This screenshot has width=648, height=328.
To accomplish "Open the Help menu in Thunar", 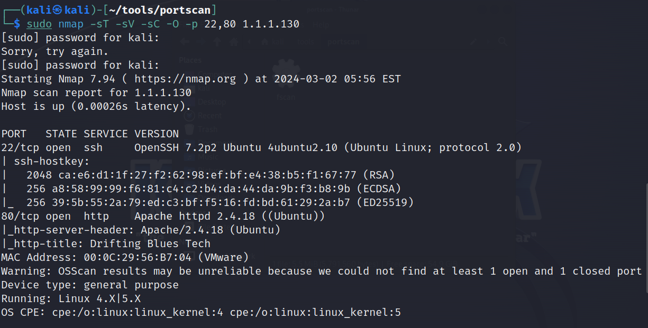I will pos(321,25).
